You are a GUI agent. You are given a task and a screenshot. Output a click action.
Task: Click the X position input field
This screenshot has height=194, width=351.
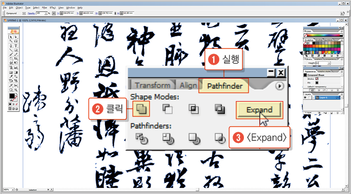68,13
